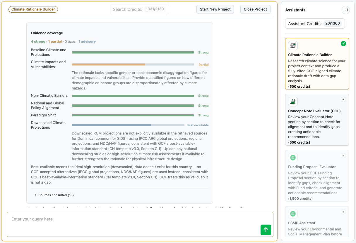Add the Concept Note Evaluator with plus icon

point(343,99)
